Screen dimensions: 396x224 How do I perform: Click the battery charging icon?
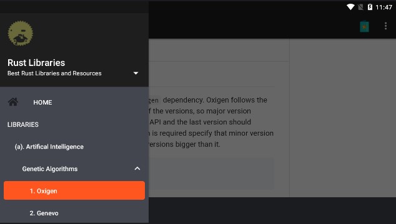(370, 7)
